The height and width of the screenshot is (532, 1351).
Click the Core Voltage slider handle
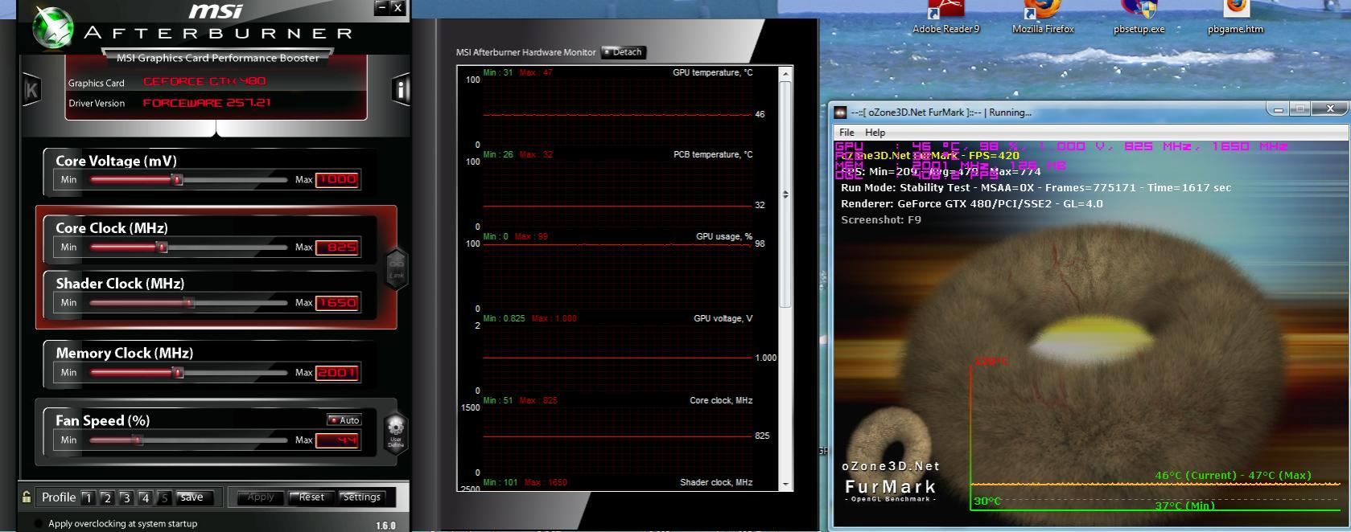tap(178, 180)
